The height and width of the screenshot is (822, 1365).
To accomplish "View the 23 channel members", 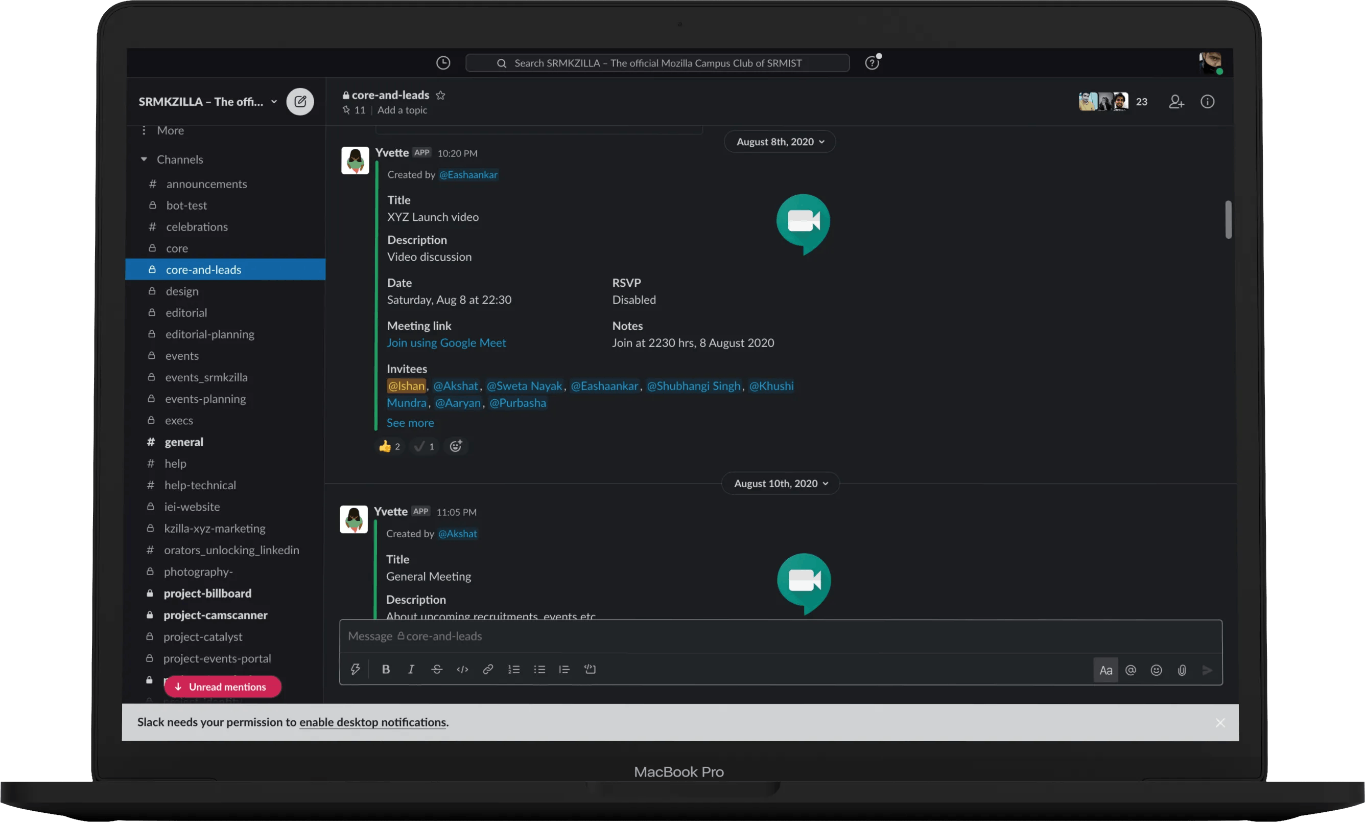I will coord(1113,102).
